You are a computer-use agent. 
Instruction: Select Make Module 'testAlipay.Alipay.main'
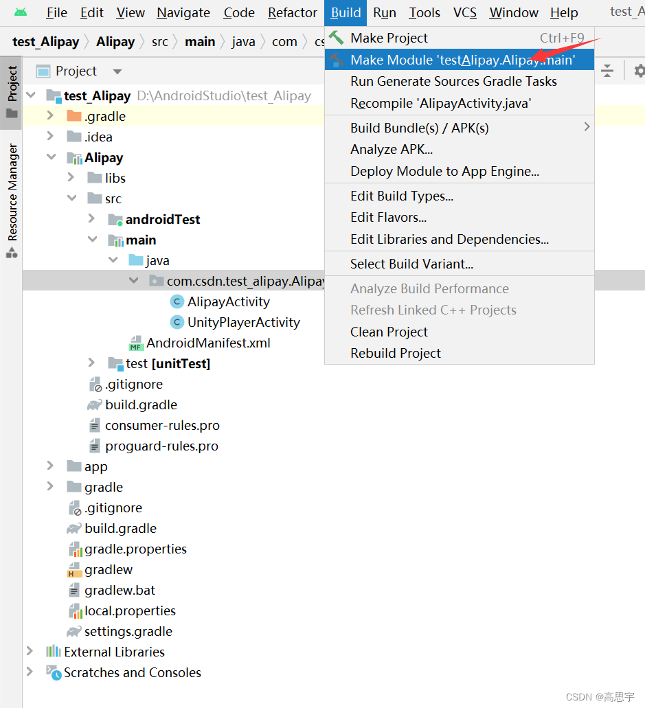click(x=460, y=60)
